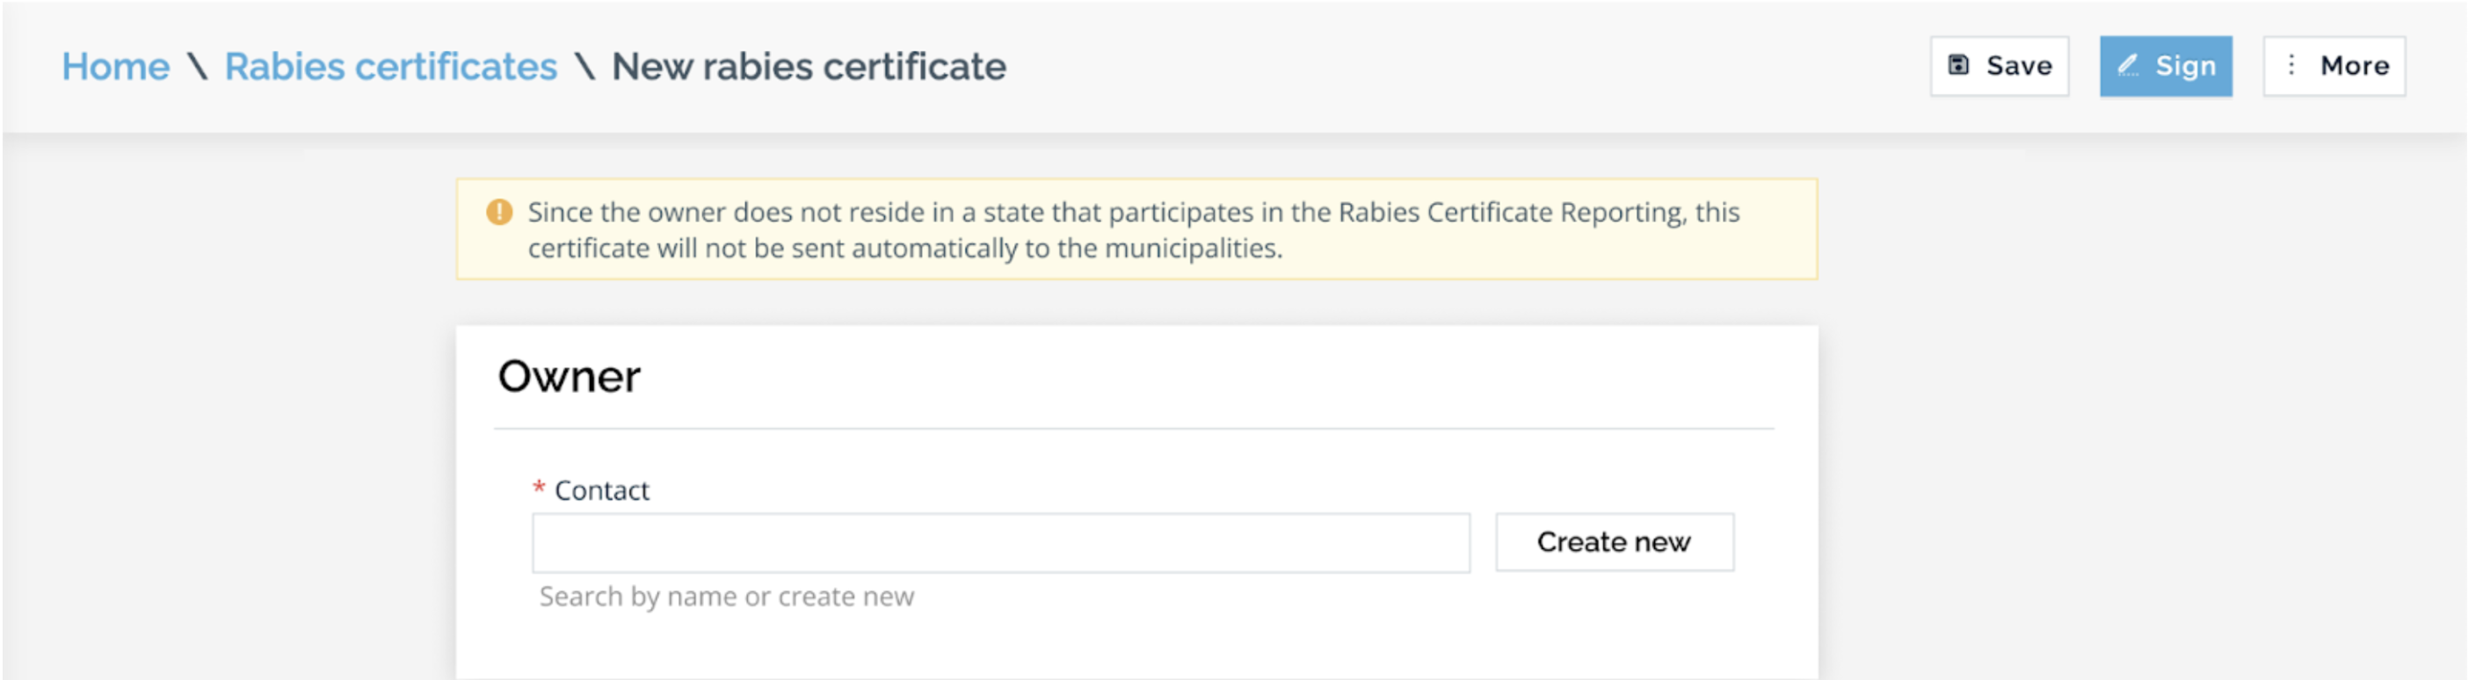Image resolution: width=2468 pixels, height=680 pixels.
Task: Click the Create new contact button
Action: (1615, 542)
